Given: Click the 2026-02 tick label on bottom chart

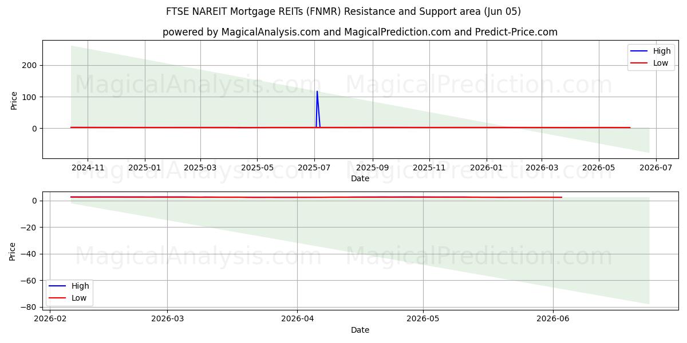Looking at the screenshot, I should point(51,320).
